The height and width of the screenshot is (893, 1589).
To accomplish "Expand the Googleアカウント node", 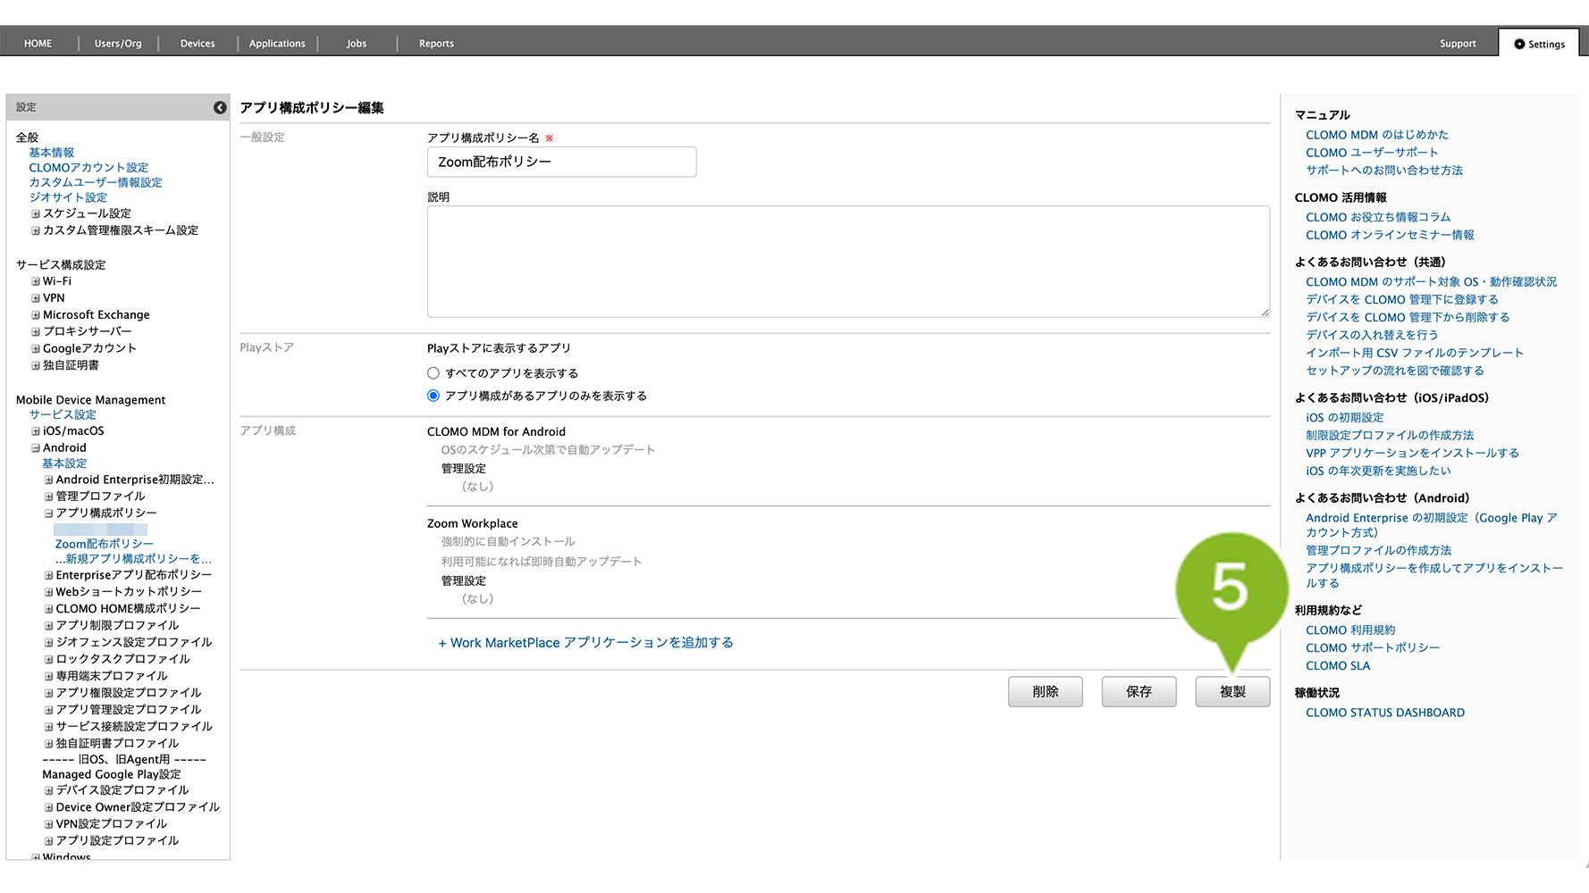I will 36,349.
